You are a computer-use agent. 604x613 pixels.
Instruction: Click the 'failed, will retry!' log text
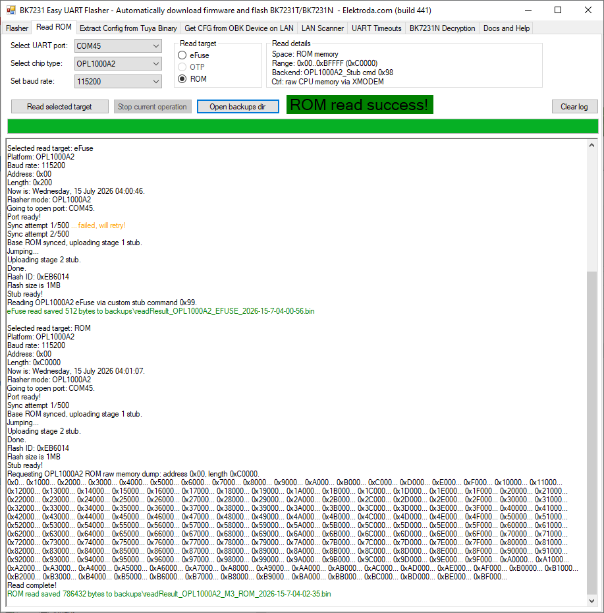(101, 225)
